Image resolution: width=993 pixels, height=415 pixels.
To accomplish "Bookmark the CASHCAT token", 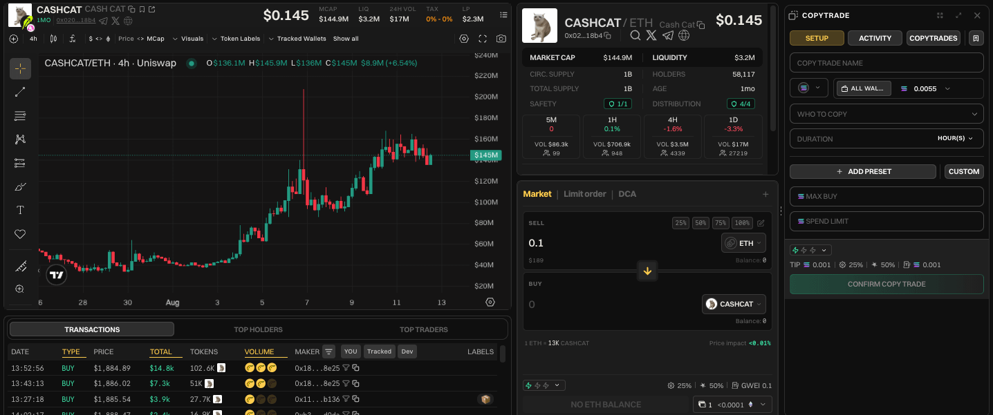I will click(x=142, y=10).
